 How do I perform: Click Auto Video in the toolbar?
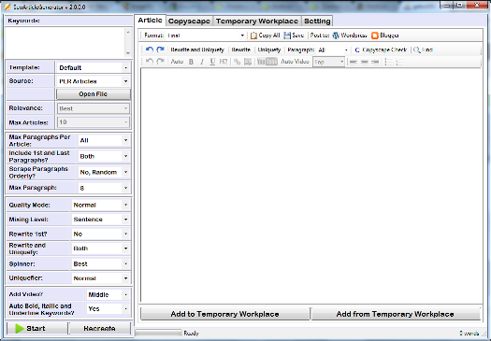coord(295,62)
